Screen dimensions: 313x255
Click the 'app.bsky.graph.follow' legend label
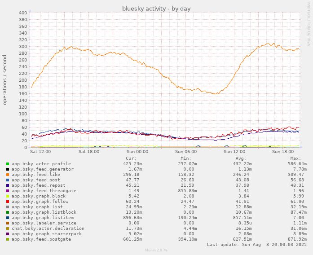pyautogui.click(x=40, y=202)
